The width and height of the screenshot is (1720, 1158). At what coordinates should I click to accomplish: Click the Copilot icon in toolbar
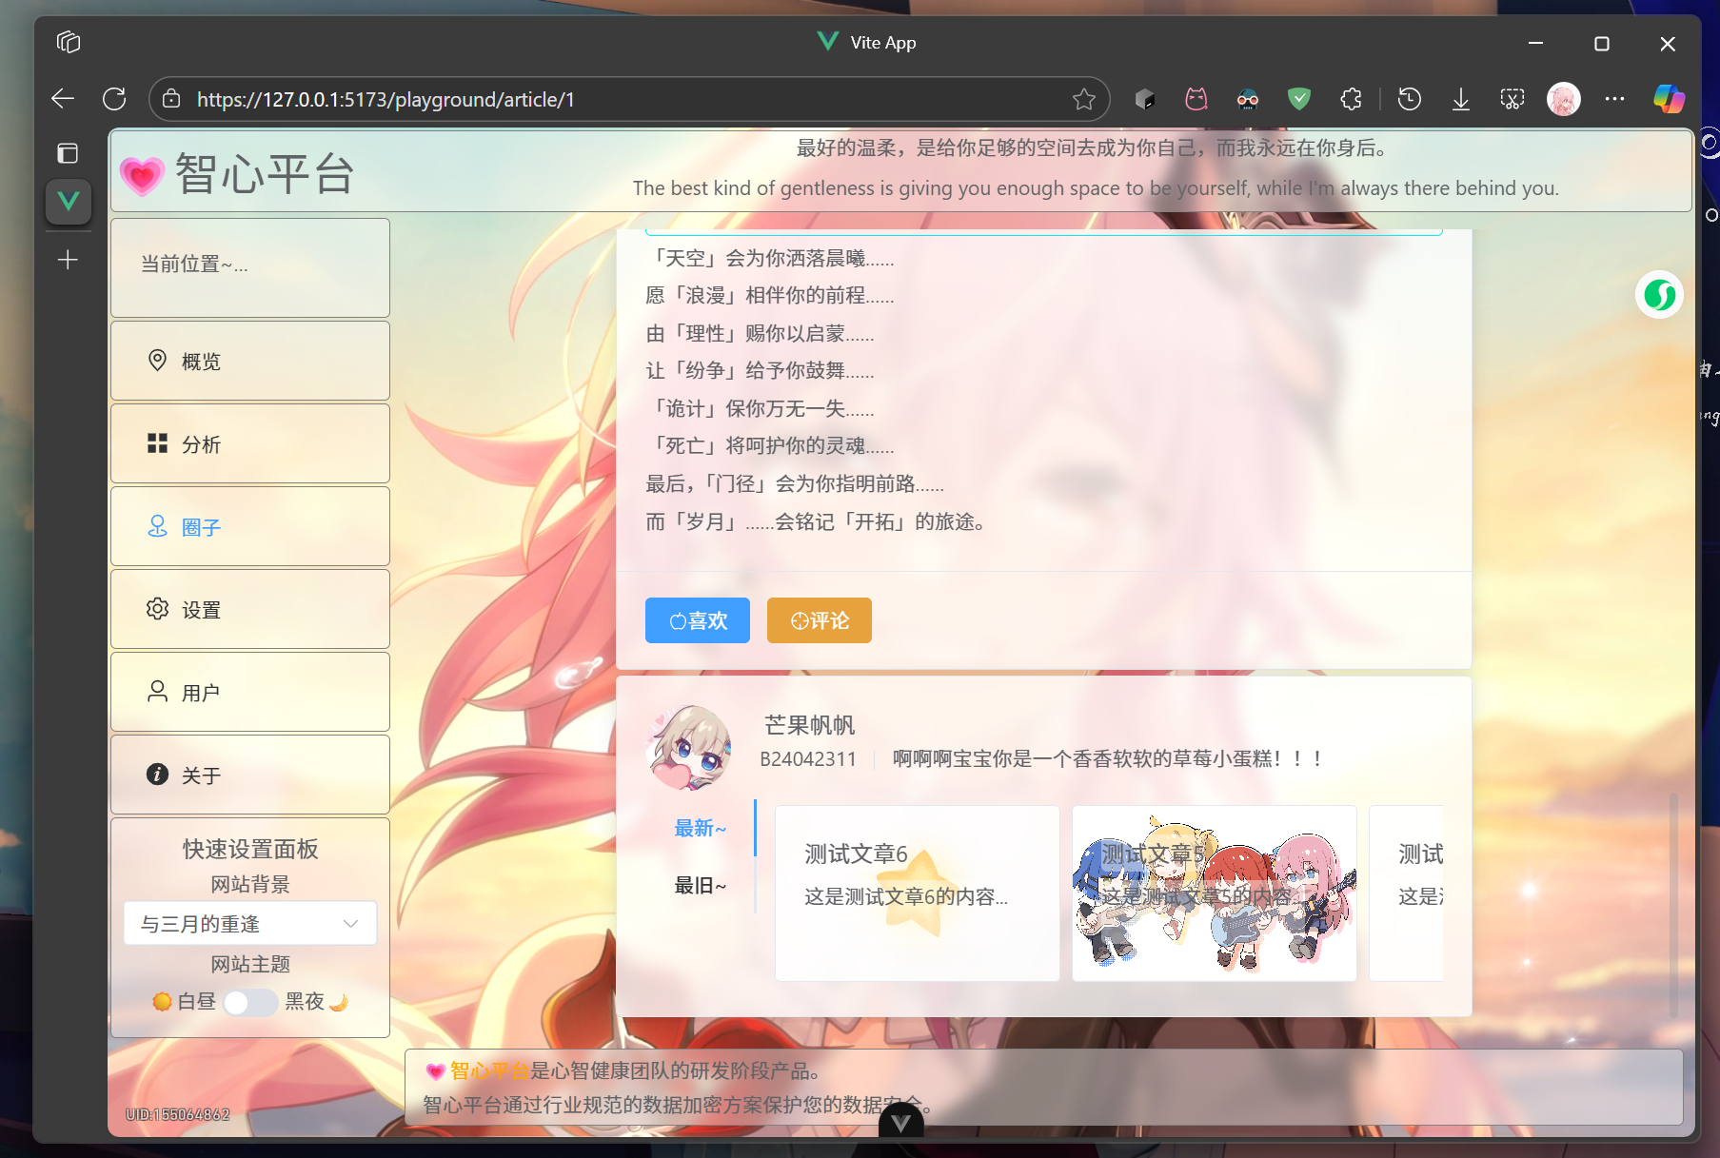[x=1668, y=99]
